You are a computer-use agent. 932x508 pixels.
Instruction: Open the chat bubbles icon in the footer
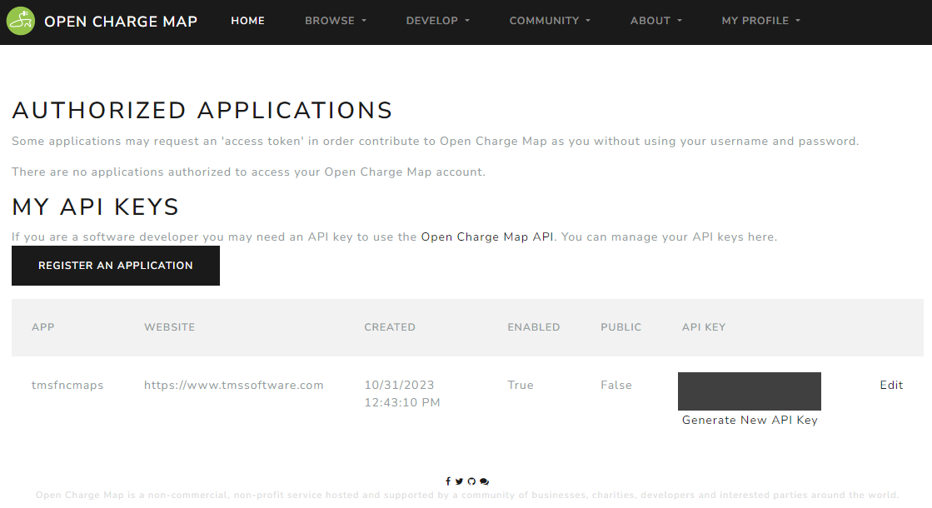click(485, 481)
